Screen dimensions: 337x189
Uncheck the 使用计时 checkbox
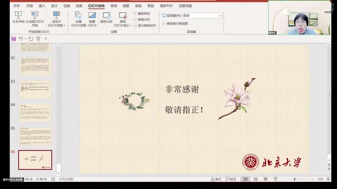[x=135, y=20]
